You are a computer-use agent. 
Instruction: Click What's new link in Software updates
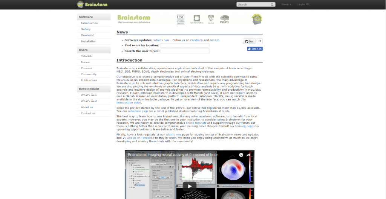pos(161,40)
